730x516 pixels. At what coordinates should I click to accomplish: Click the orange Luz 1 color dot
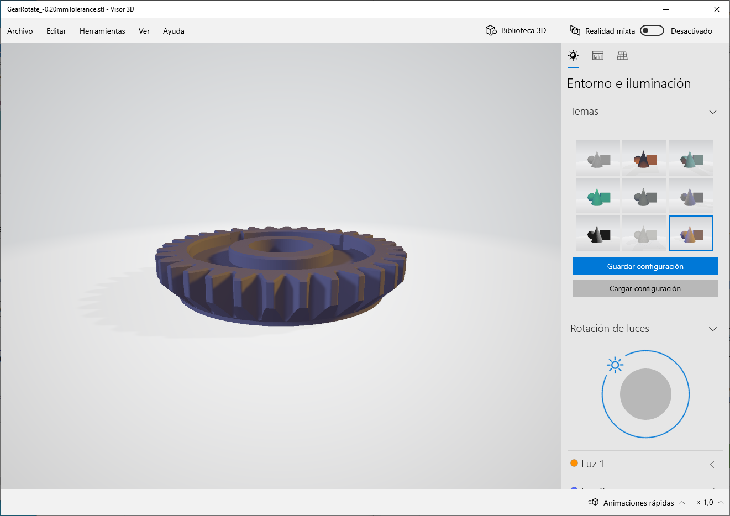[574, 464]
